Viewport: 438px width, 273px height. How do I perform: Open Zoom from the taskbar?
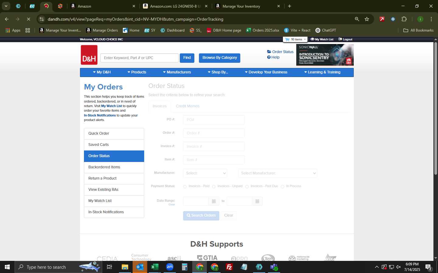(x=170, y=267)
